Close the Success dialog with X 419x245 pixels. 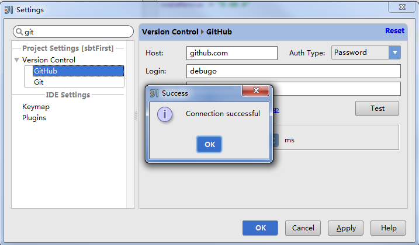pyautogui.click(x=256, y=90)
